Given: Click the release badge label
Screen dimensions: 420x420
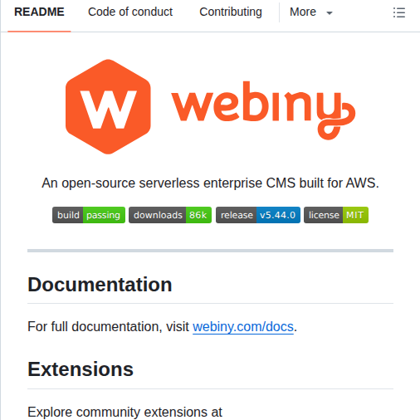Looking at the screenshot, I should tap(237, 215).
